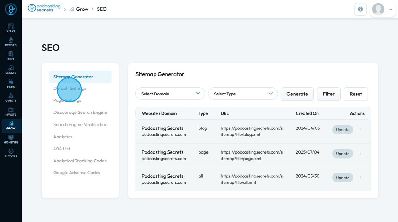The height and width of the screenshot is (222, 398).
Task: Open the My Site section
Action: (x=11, y=112)
